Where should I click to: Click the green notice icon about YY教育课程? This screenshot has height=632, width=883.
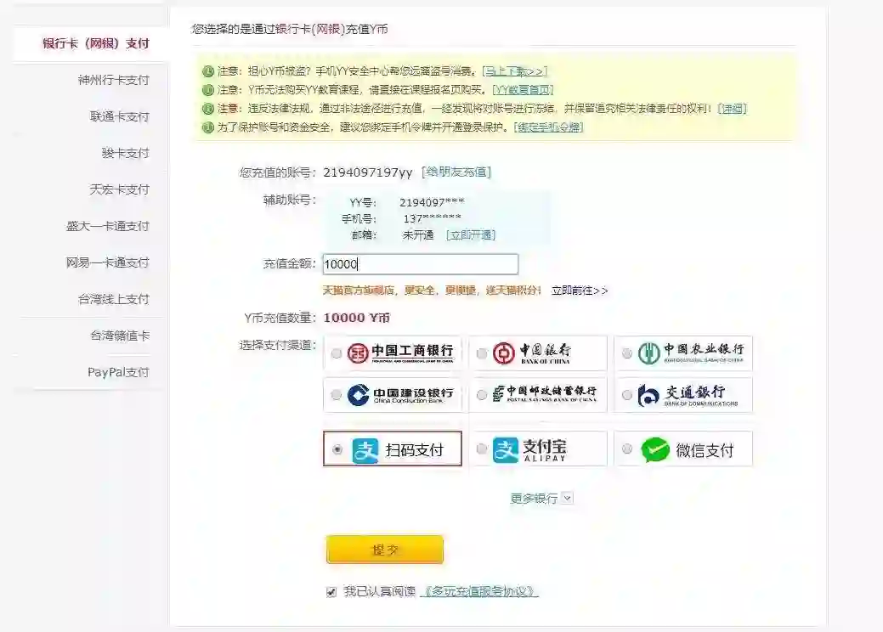(208, 90)
